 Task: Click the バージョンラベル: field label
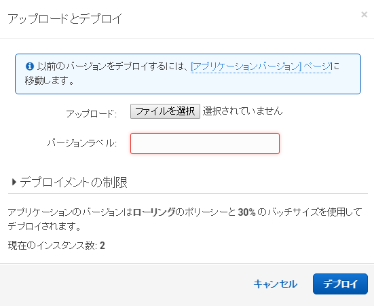click(x=82, y=143)
